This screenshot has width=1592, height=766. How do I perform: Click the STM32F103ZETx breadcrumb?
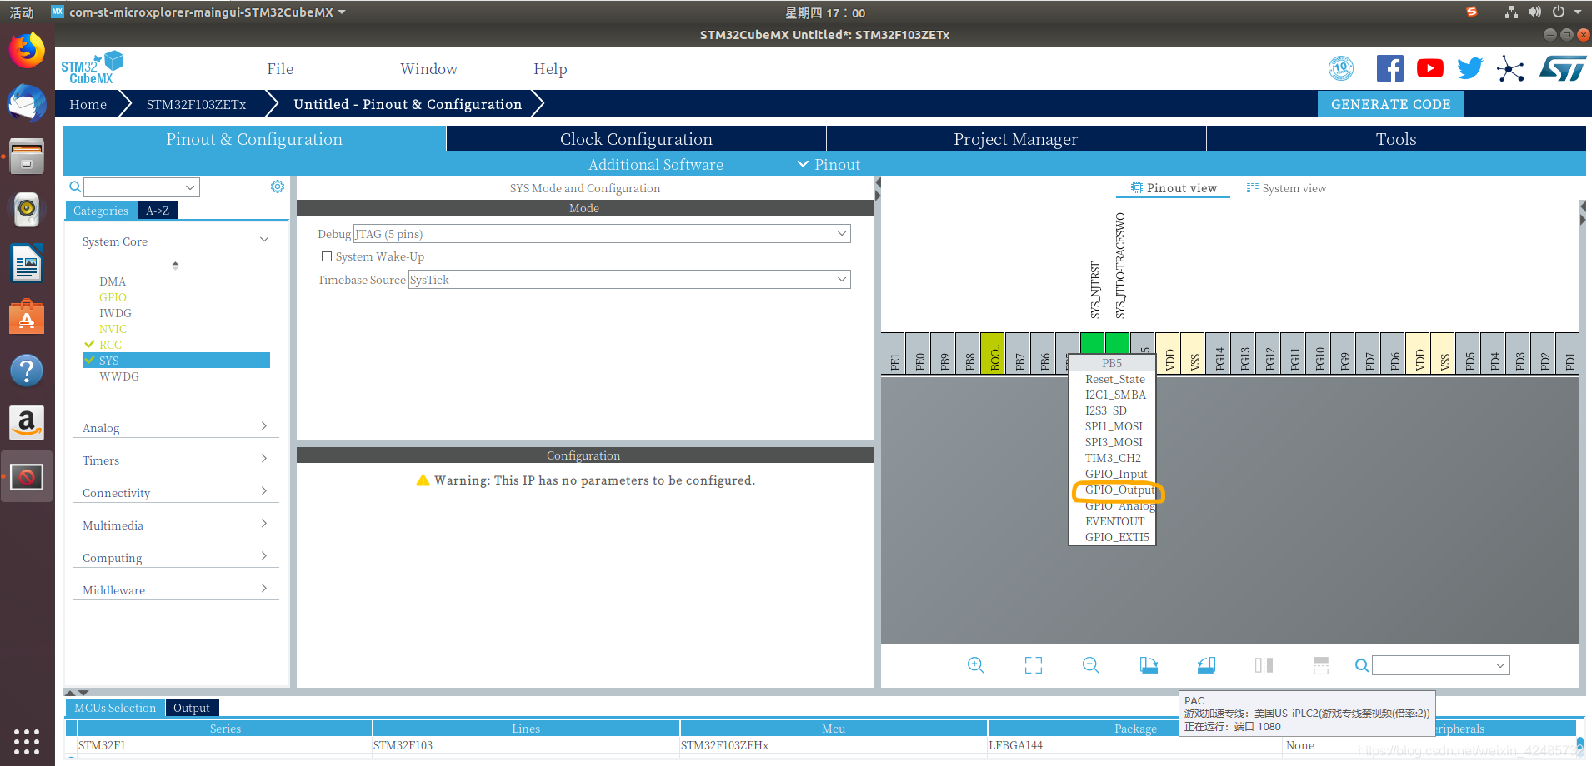[x=196, y=104]
